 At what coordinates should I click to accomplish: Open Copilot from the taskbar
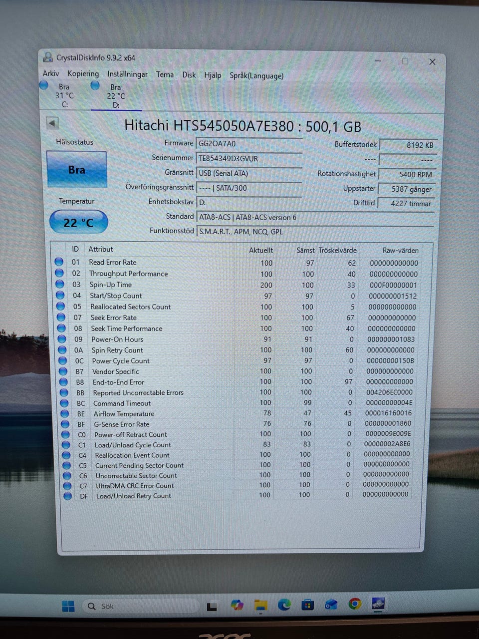click(x=237, y=606)
